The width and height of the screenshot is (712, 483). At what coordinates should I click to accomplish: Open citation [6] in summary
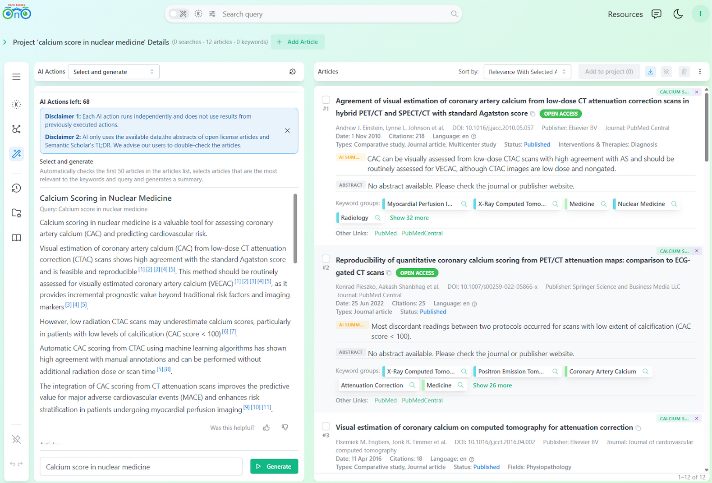[225, 331]
